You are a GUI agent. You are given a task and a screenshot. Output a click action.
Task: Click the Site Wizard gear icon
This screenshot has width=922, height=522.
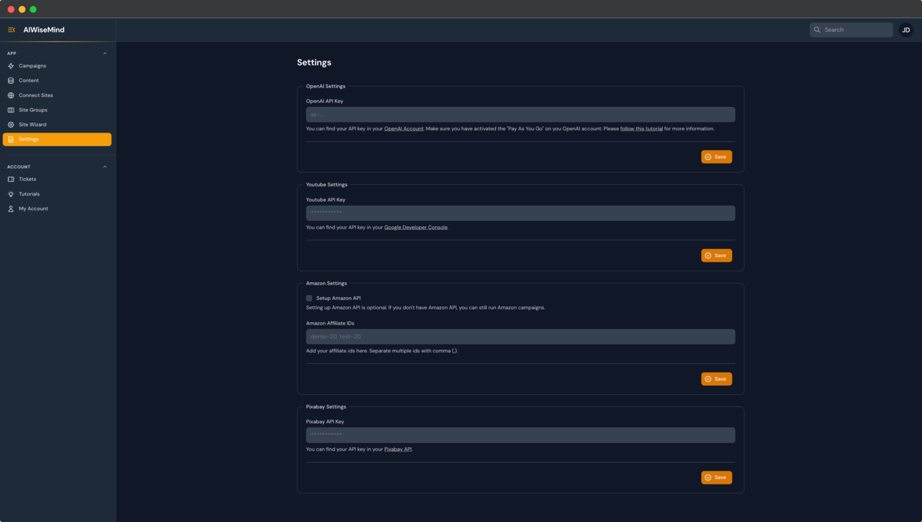tap(11, 125)
